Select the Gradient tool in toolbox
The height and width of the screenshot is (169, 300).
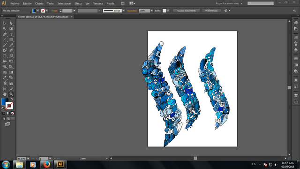pos(11,72)
